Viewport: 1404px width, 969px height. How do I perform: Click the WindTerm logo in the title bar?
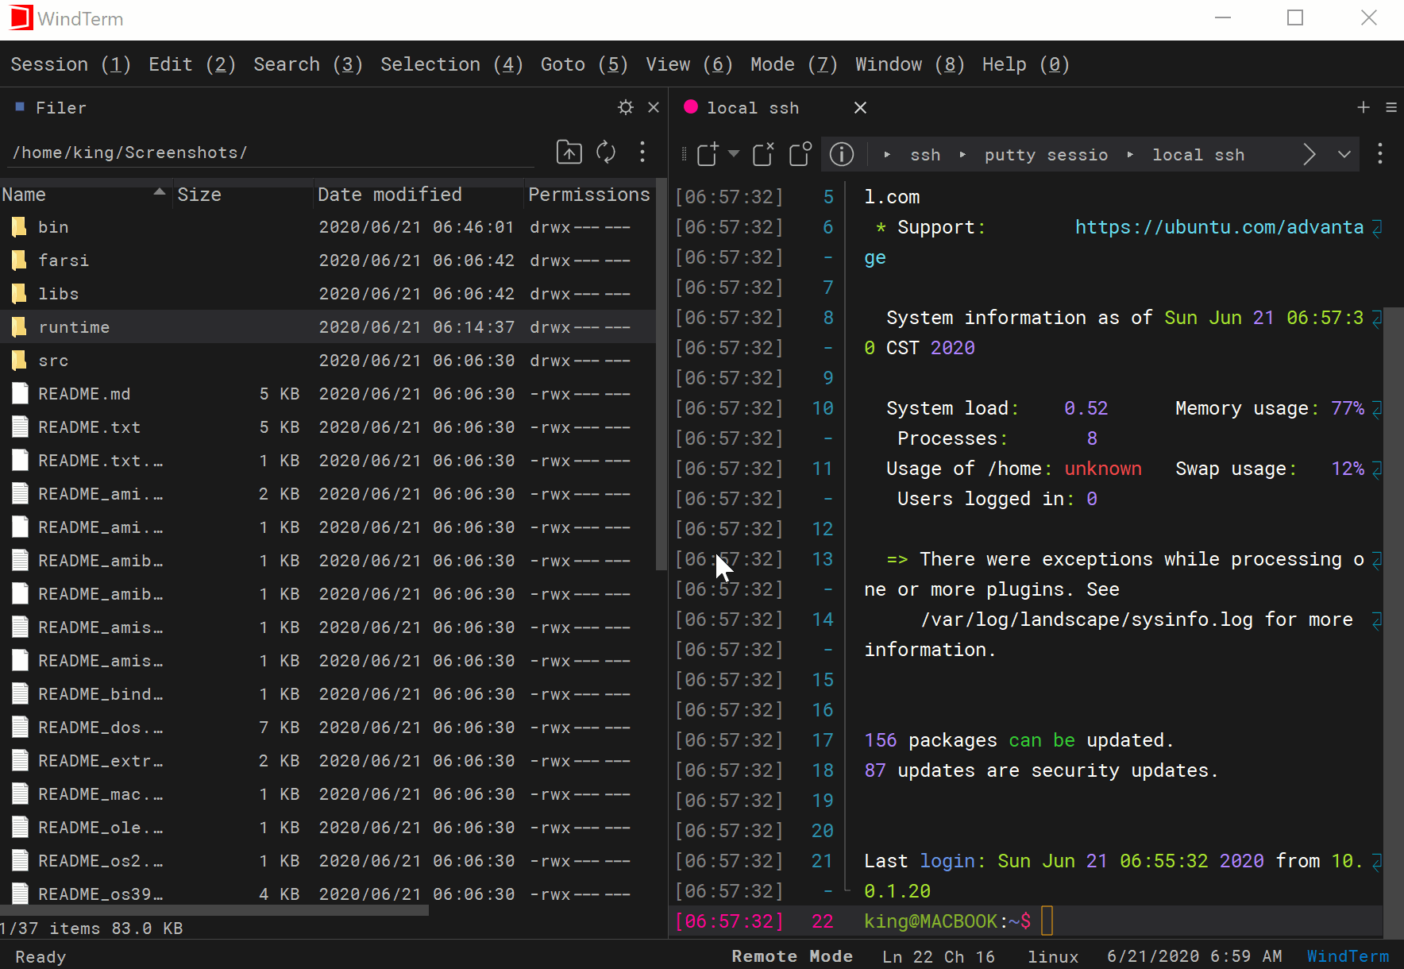[x=21, y=17]
